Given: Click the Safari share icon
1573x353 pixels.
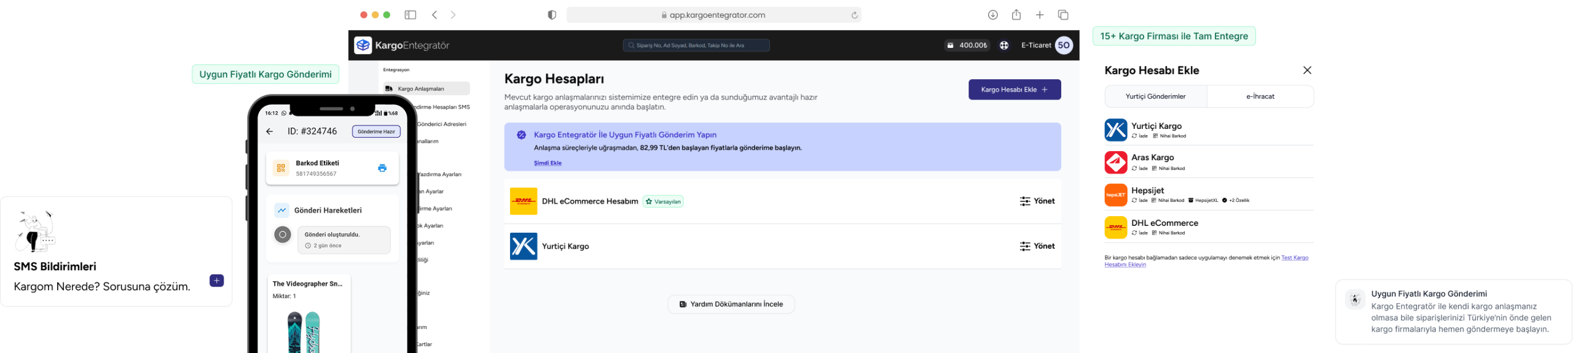Looking at the screenshot, I should [1016, 15].
